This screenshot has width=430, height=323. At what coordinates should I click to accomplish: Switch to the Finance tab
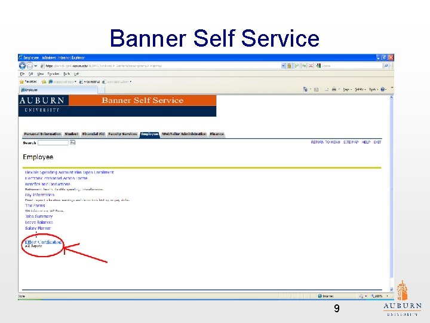217,134
